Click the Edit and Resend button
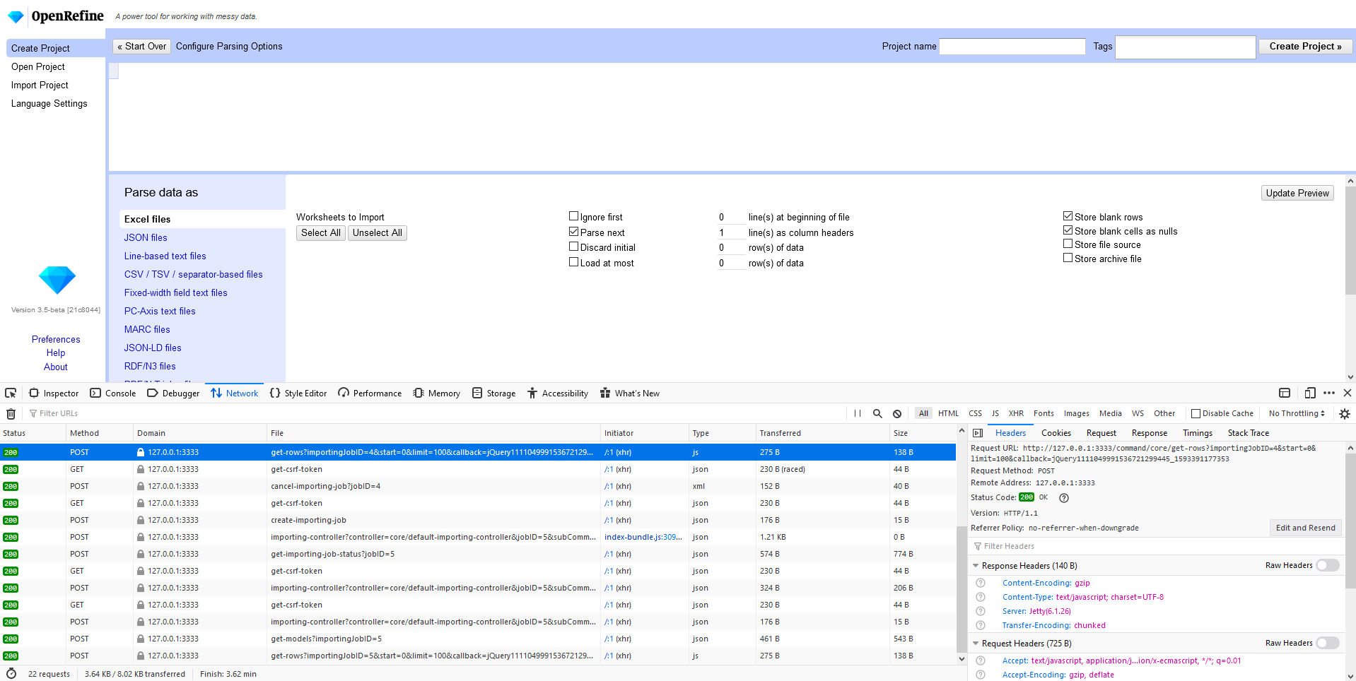This screenshot has width=1356, height=681. pyautogui.click(x=1305, y=528)
